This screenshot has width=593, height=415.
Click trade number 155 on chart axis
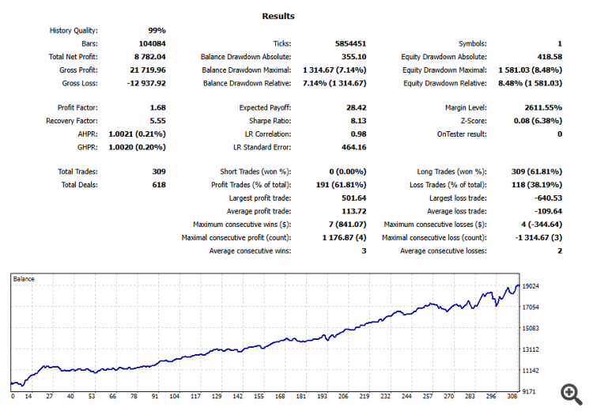pyautogui.click(x=259, y=397)
